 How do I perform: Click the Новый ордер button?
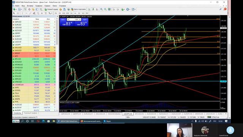tap(51, 9)
